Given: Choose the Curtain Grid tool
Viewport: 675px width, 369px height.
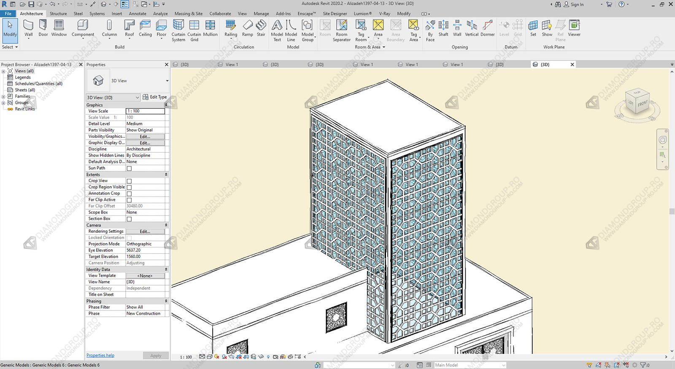Looking at the screenshot, I should point(194,30).
